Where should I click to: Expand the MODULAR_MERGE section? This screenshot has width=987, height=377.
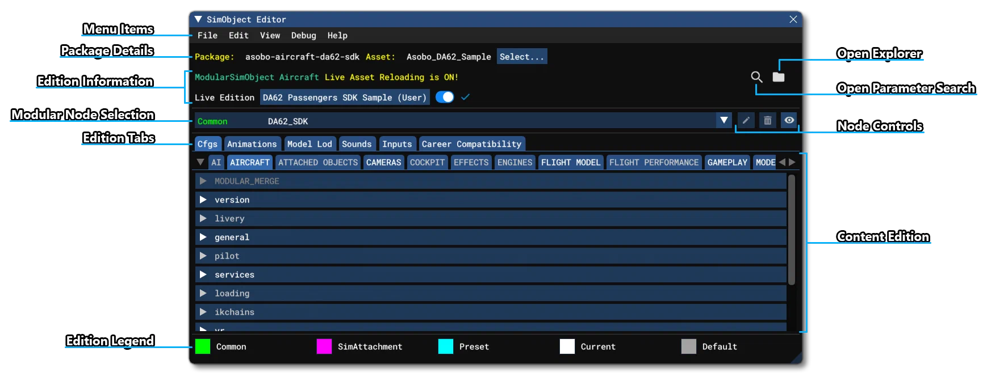491,181
